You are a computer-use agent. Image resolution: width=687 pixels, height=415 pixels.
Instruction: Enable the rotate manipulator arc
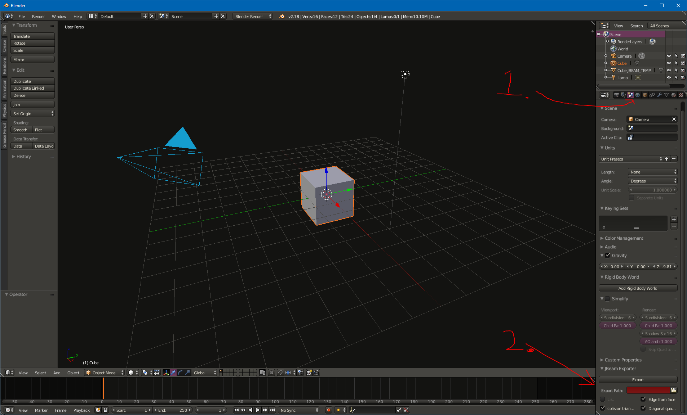pos(180,373)
